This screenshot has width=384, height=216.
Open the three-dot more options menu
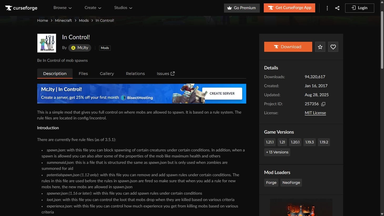(327, 8)
